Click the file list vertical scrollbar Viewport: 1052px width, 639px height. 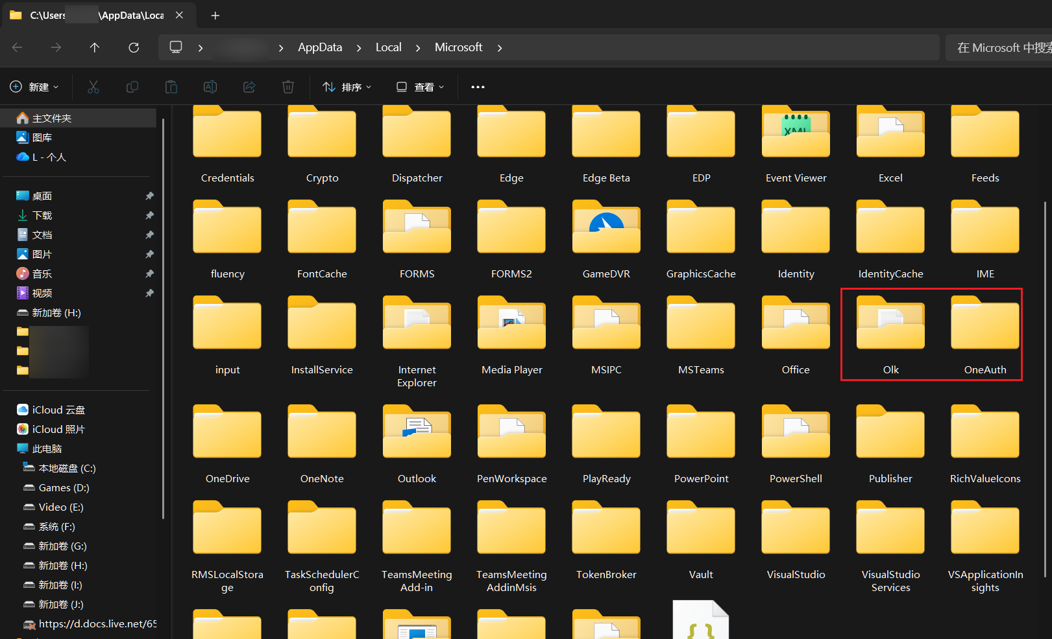click(x=1045, y=389)
